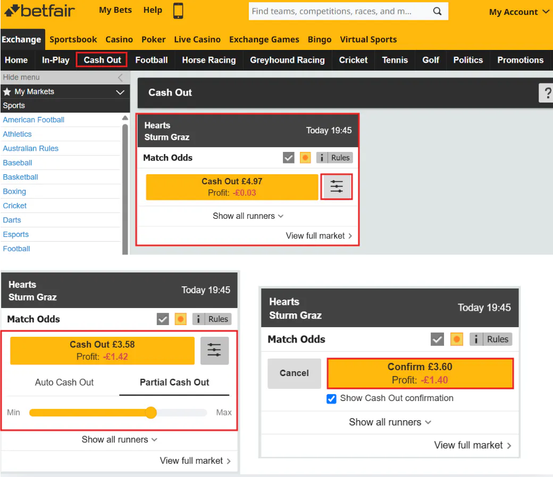Toggle the grey checkmark box in top Match Odds card

click(289, 157)
